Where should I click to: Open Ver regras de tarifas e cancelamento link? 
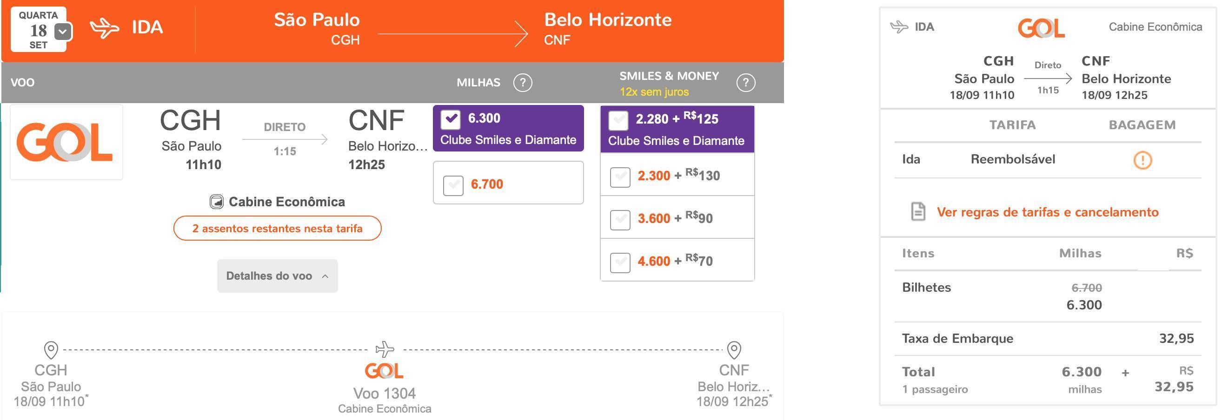pyautogui.click(x=1048, y=212)
